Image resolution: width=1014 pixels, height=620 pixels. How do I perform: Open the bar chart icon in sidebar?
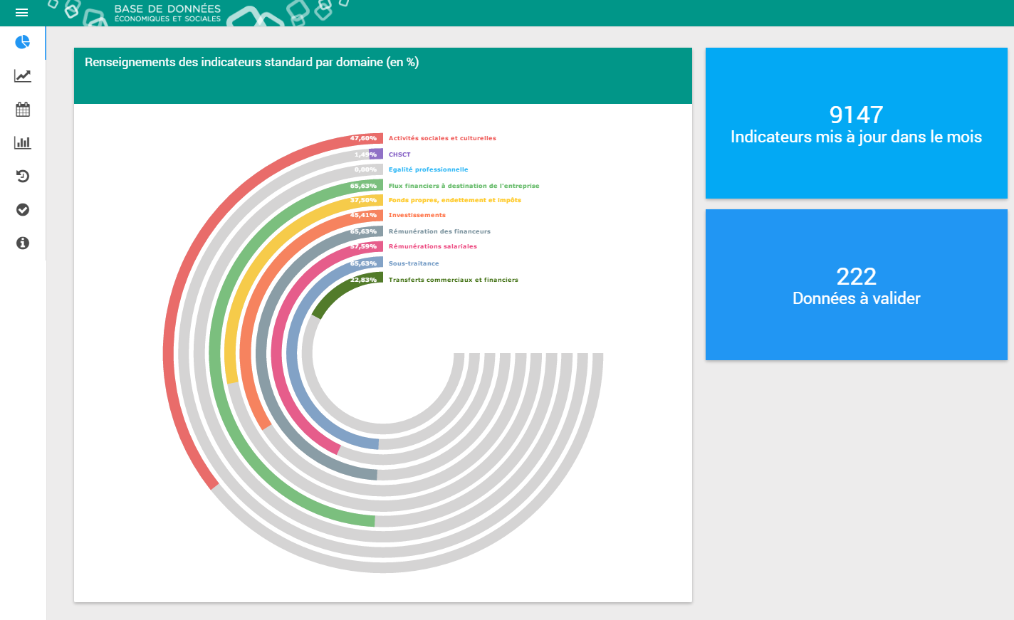pos(23,142)
